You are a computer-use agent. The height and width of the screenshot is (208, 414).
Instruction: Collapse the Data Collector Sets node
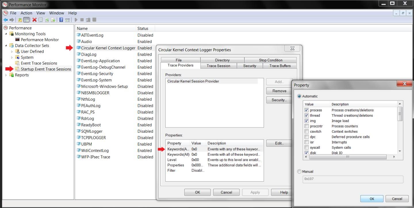[7, 46]
